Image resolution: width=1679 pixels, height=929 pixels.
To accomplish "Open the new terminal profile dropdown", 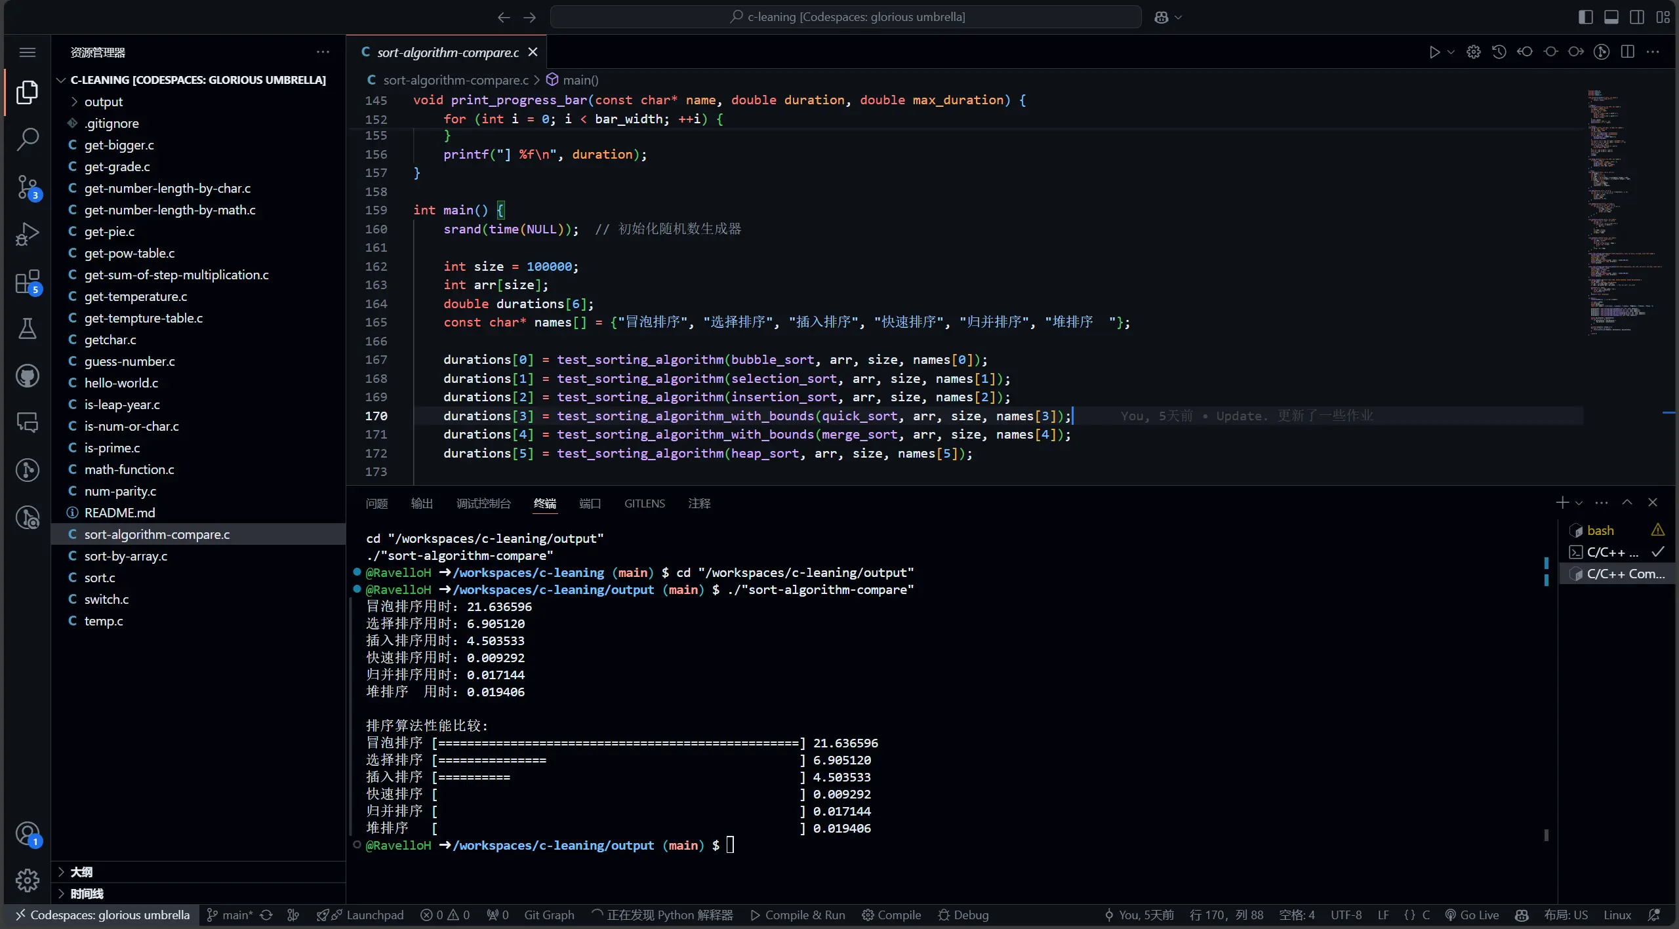I will tap(1579, 503).
